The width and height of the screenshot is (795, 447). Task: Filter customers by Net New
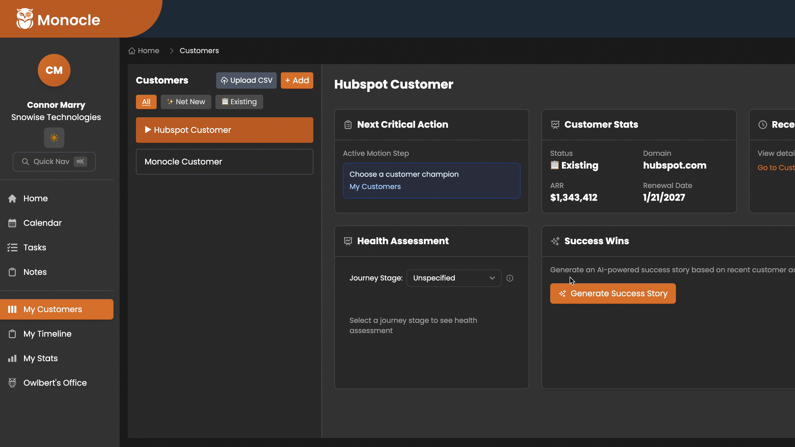pyautogui.click(x=186, y=102)
